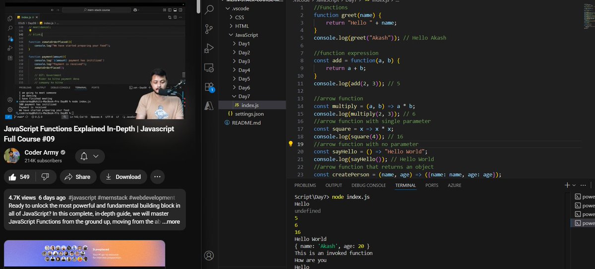Switch to the AZURE panel tab
Viewport: 595px width, 269px height.
click(x=454, y=185)
